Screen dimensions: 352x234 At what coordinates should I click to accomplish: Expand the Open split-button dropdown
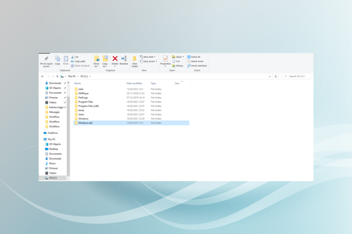pos(183,57)
